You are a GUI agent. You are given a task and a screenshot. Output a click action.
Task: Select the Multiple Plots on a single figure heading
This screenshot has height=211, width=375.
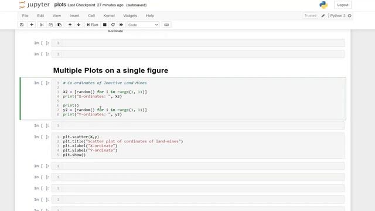[x=111, y=70]
